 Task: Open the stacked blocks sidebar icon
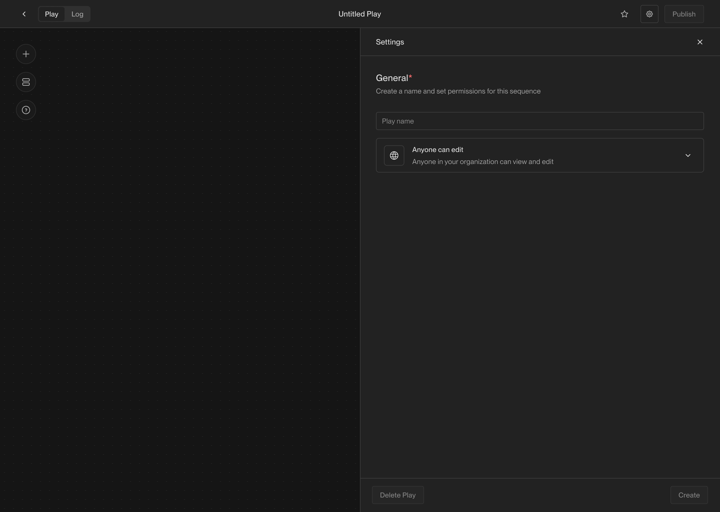pyautogui.click(x=26, y=82)
